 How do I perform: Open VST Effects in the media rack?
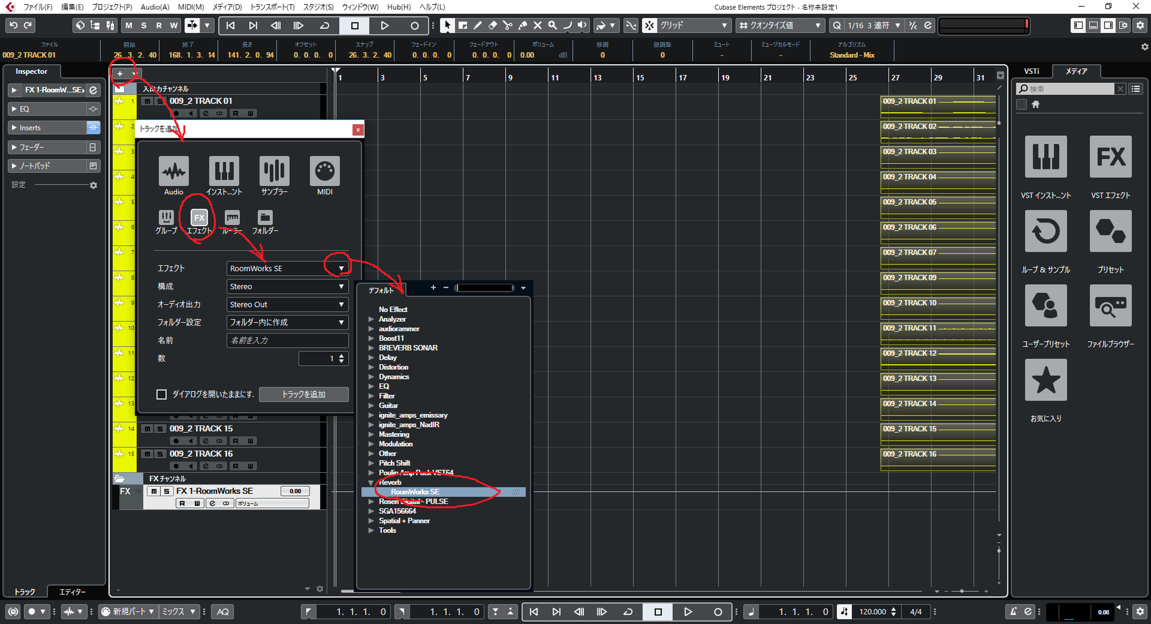pos(1110,157)
